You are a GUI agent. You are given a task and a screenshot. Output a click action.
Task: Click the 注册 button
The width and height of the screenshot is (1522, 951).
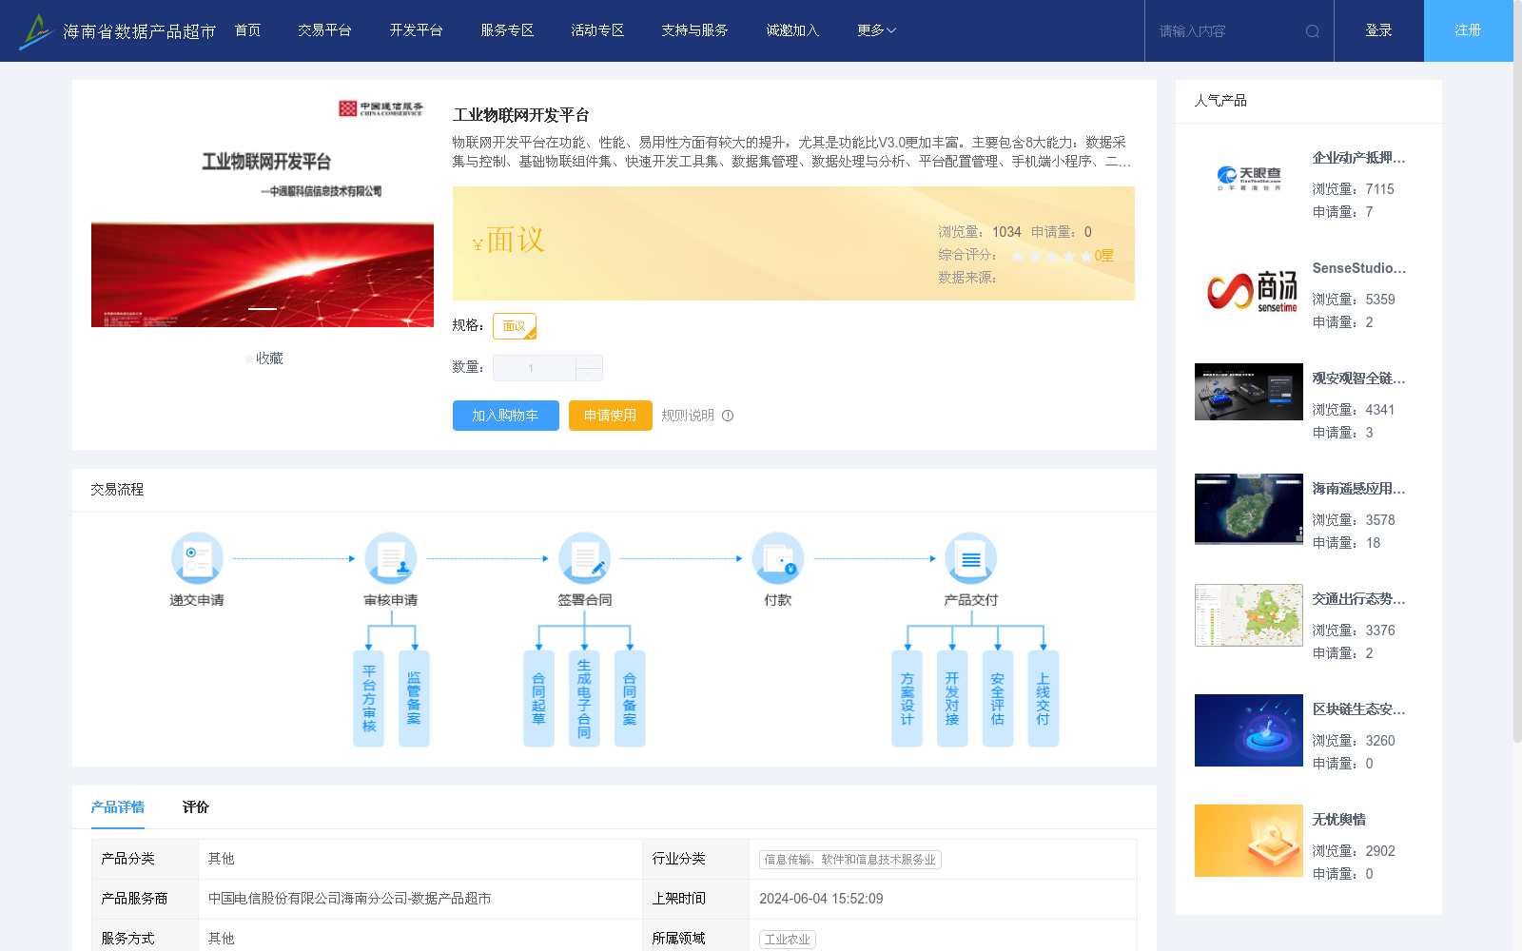1469,30
